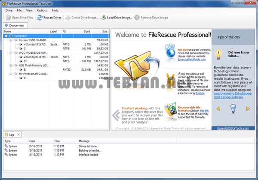258x180 pixels.
Task: Click the FAT32 file system cell
Action: coord(67,70)
